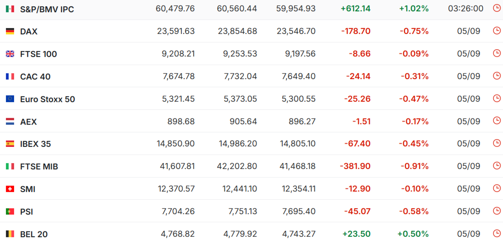Select the CAC 40 index name

35,77
